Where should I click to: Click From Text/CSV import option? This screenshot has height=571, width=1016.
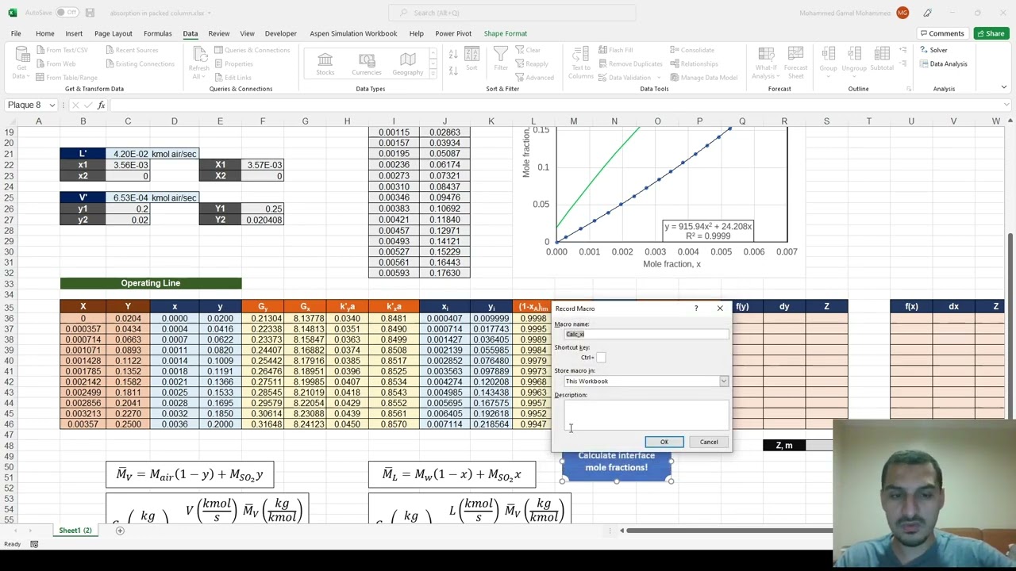pyautogui.click(x=61, y=50)
